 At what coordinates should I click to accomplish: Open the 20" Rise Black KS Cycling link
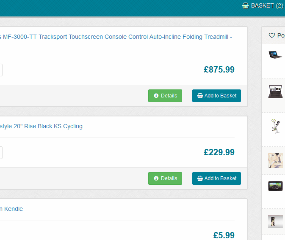42,126
